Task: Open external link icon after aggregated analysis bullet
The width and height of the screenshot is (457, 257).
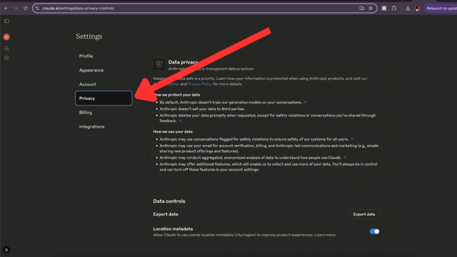Action: click(345, 158)
